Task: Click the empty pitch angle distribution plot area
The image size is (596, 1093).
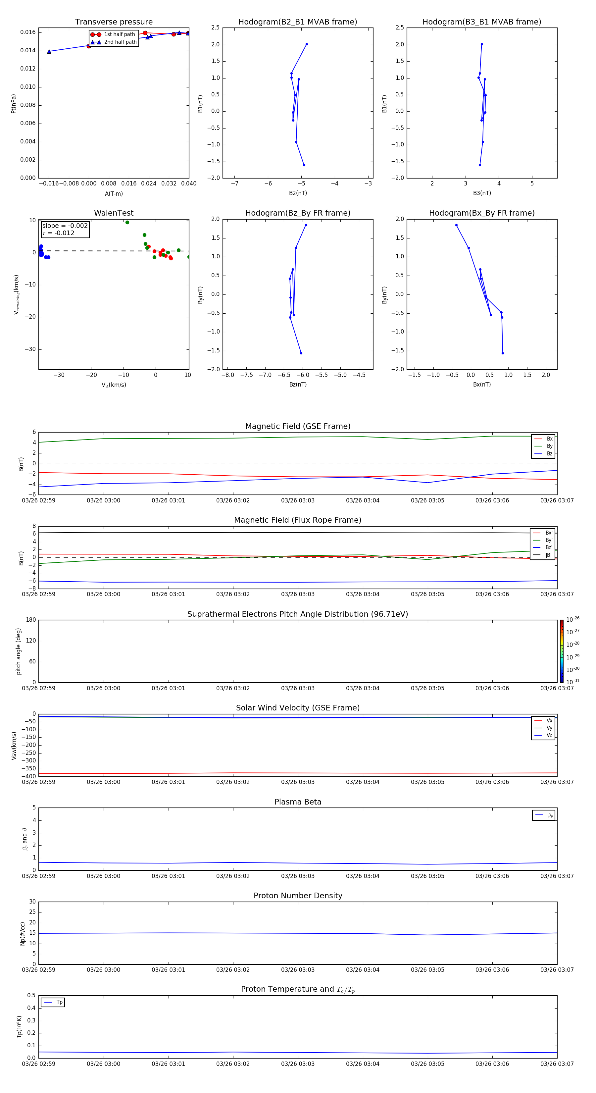Action: (x=297, y=651)
